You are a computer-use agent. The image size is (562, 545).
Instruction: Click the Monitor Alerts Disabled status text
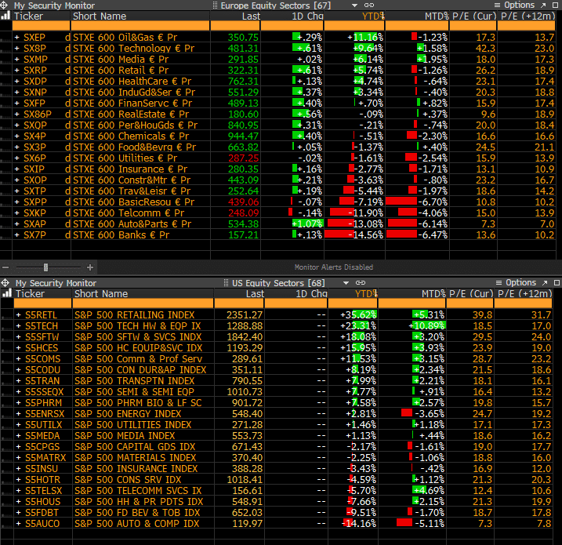(x=334, y=267)
